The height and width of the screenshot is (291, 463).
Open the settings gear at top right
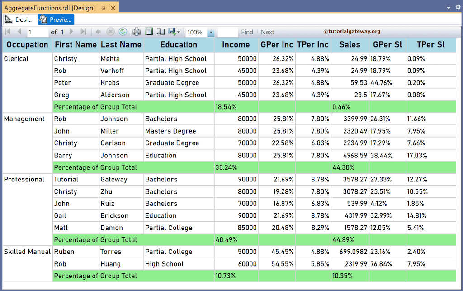pyautogui.click(x=458, y=7)
